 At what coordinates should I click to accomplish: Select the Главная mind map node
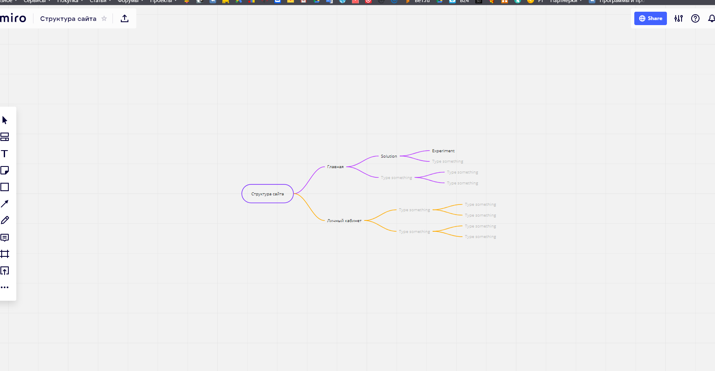click(x=335, y=167)
